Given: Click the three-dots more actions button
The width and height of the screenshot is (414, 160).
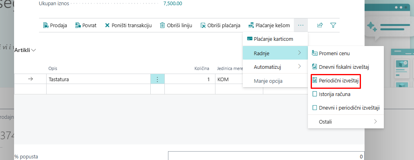Looking at the screenshot, I should pyautogui.click(x=301, y=25).
